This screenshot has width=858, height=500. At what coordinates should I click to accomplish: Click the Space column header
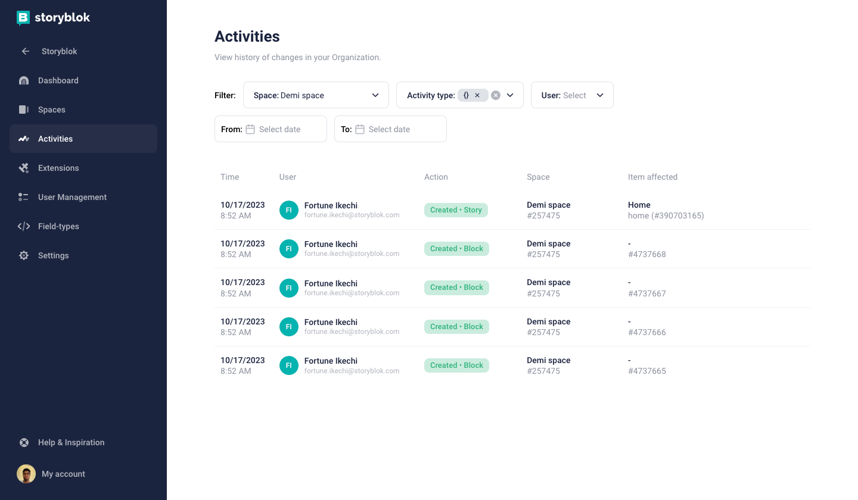(538, 177)
